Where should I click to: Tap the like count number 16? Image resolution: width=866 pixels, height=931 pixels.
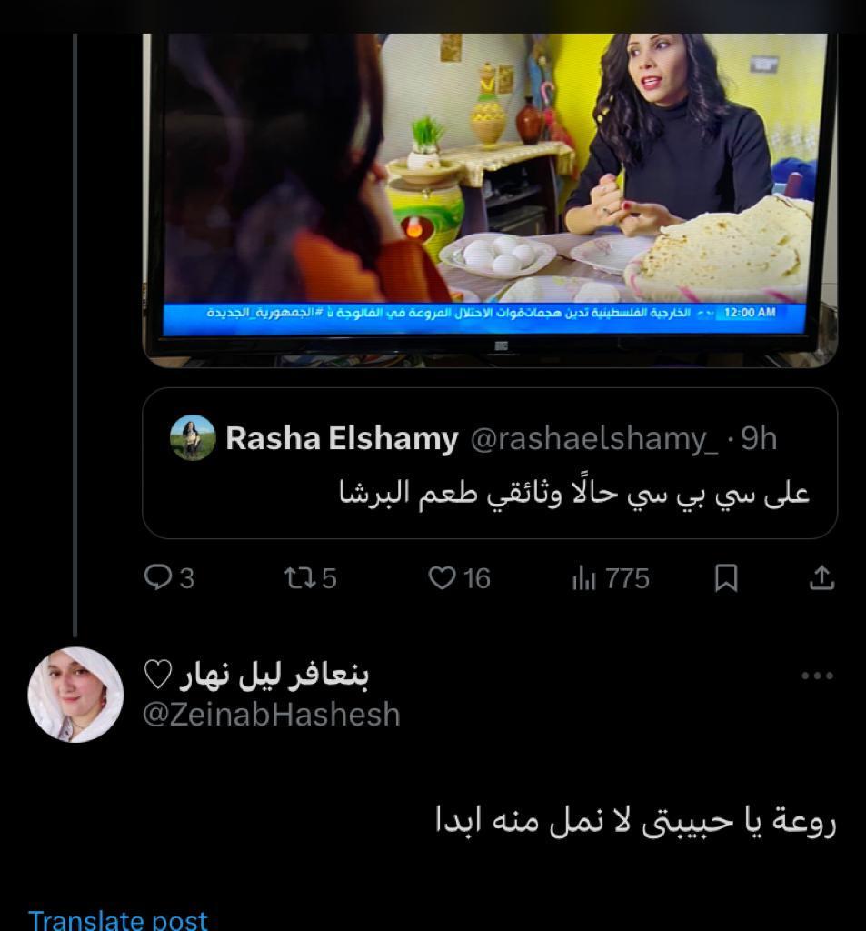point(477,578)
